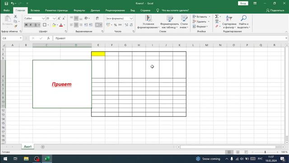Insert AutoSum with the sigma icon
Screen dimensions: 289x163
(217, 17)
